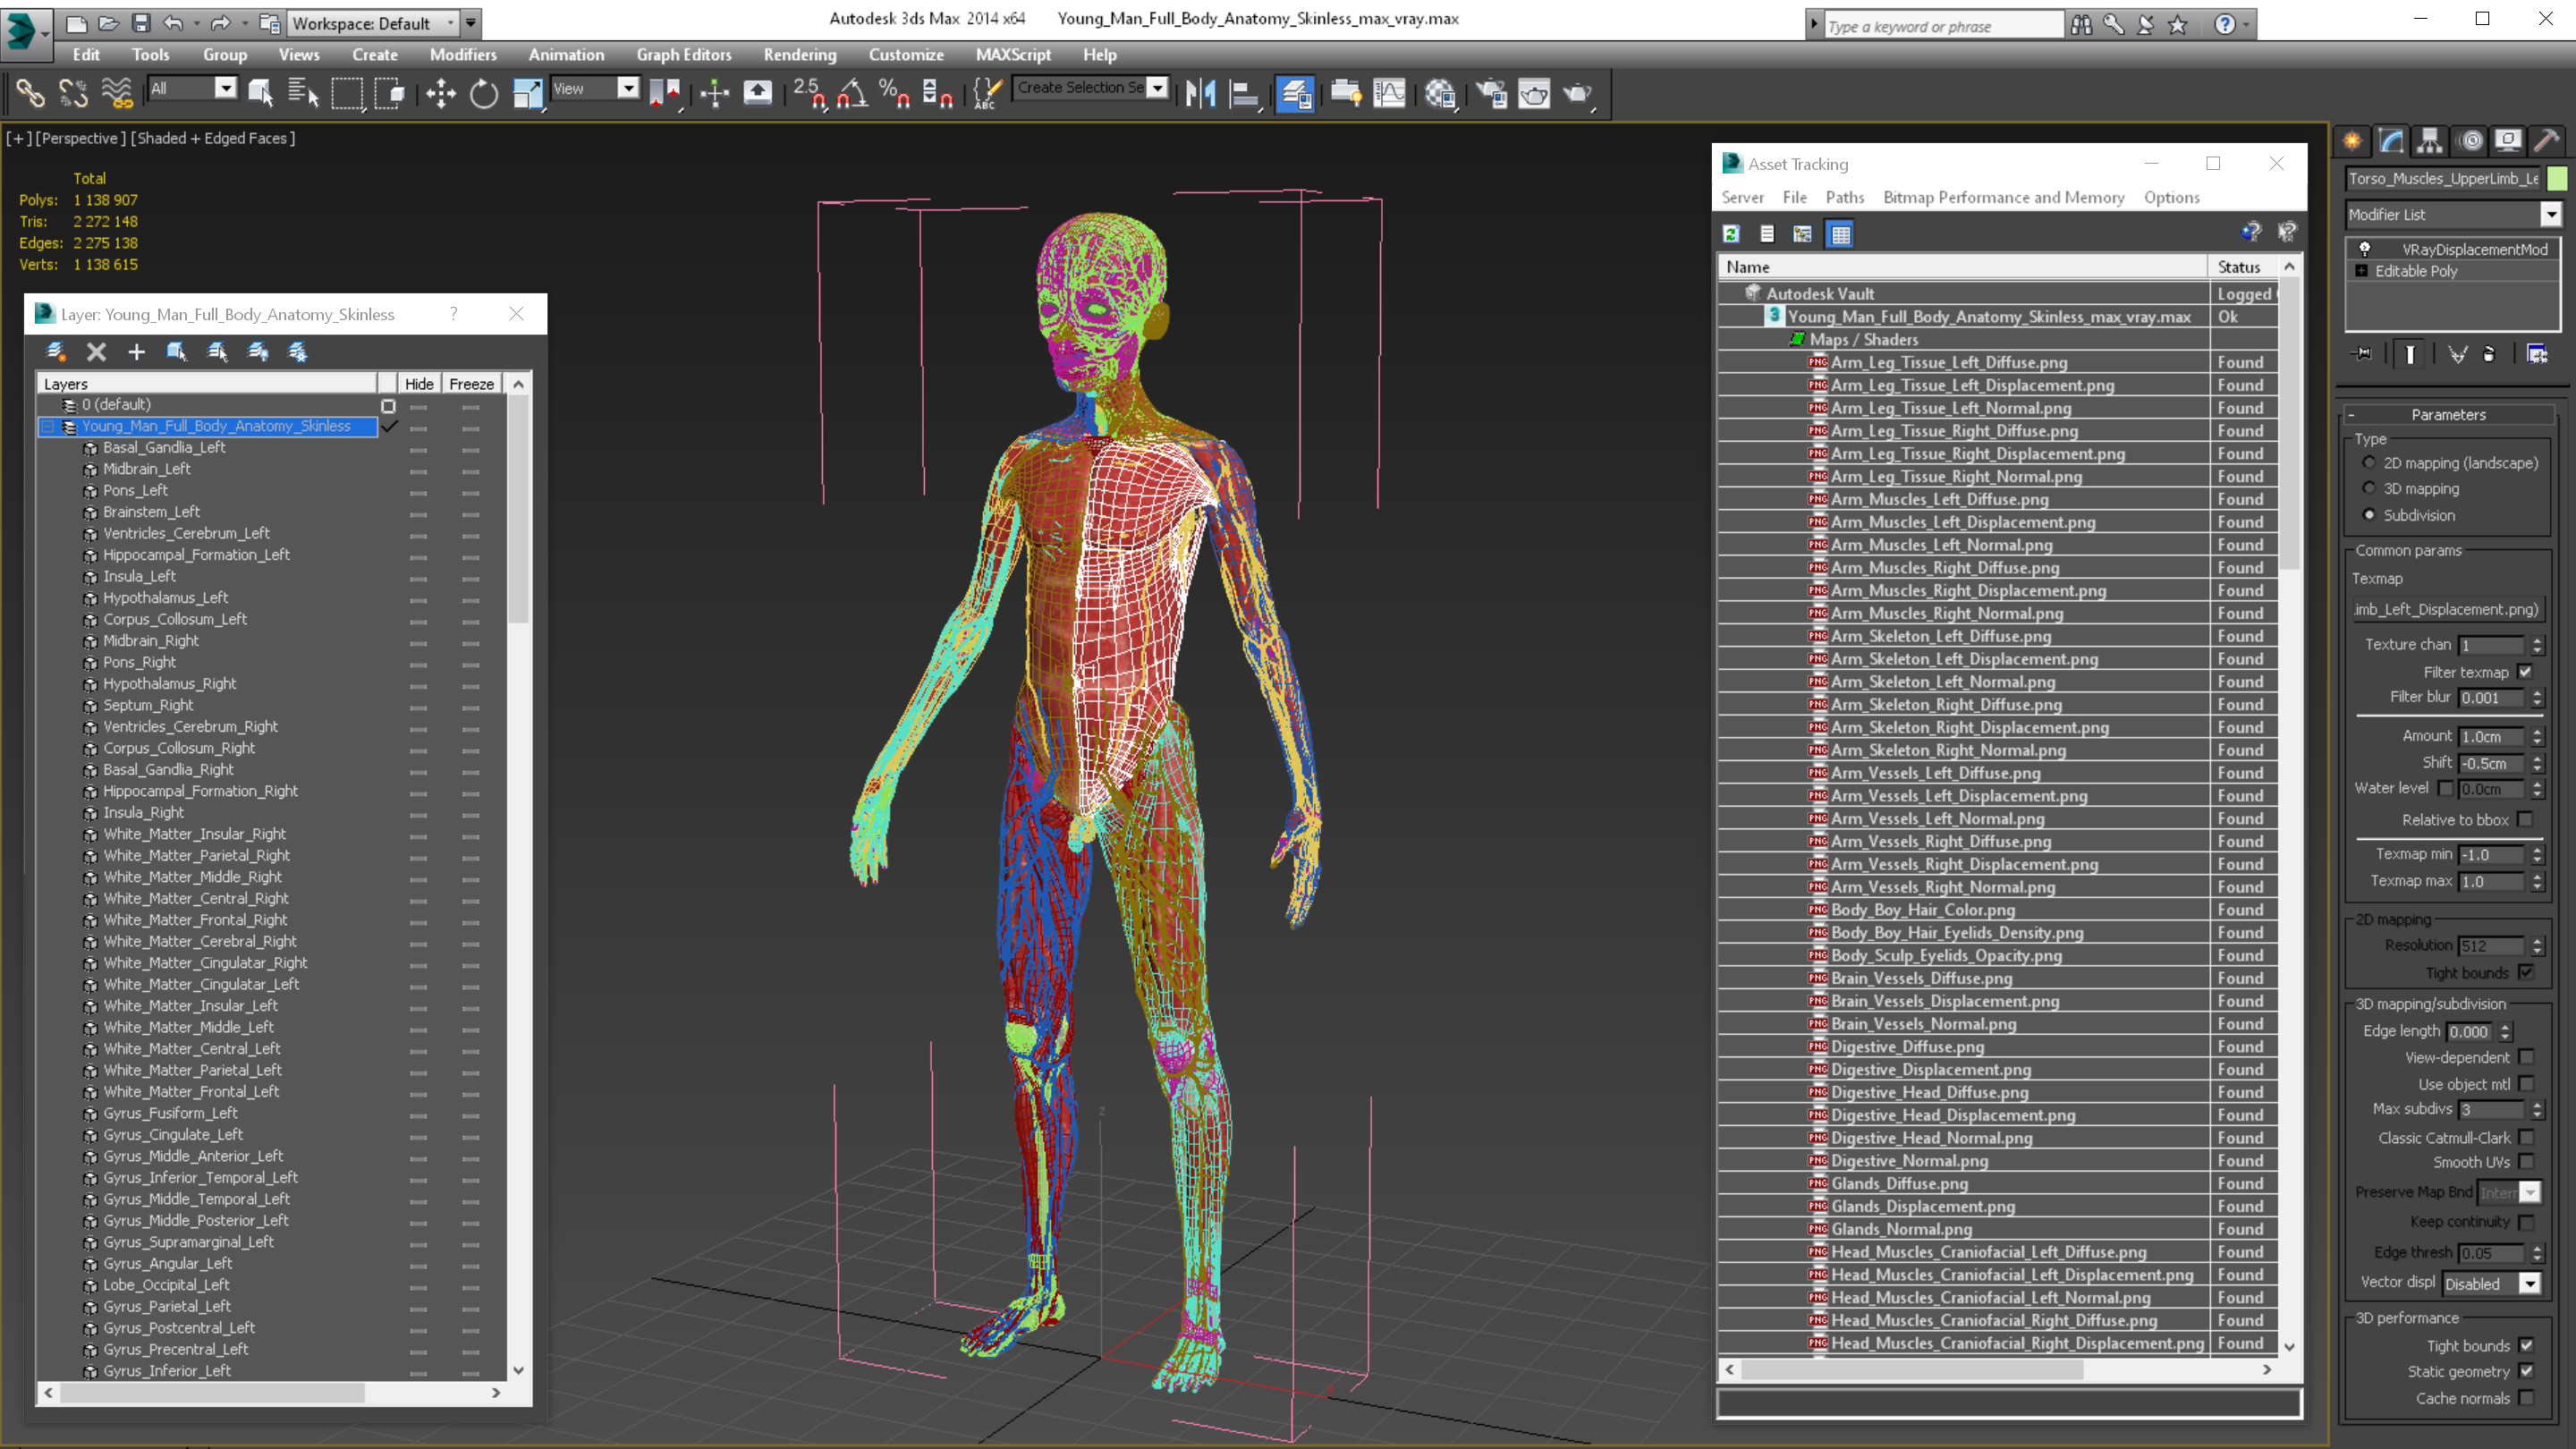Toggle the Filter texmap checkbox
The width and height of the screenshot is (2576, 1449).
pos(2525,672)
